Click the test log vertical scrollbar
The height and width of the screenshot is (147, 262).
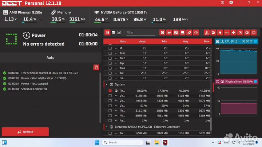[100, 98]
